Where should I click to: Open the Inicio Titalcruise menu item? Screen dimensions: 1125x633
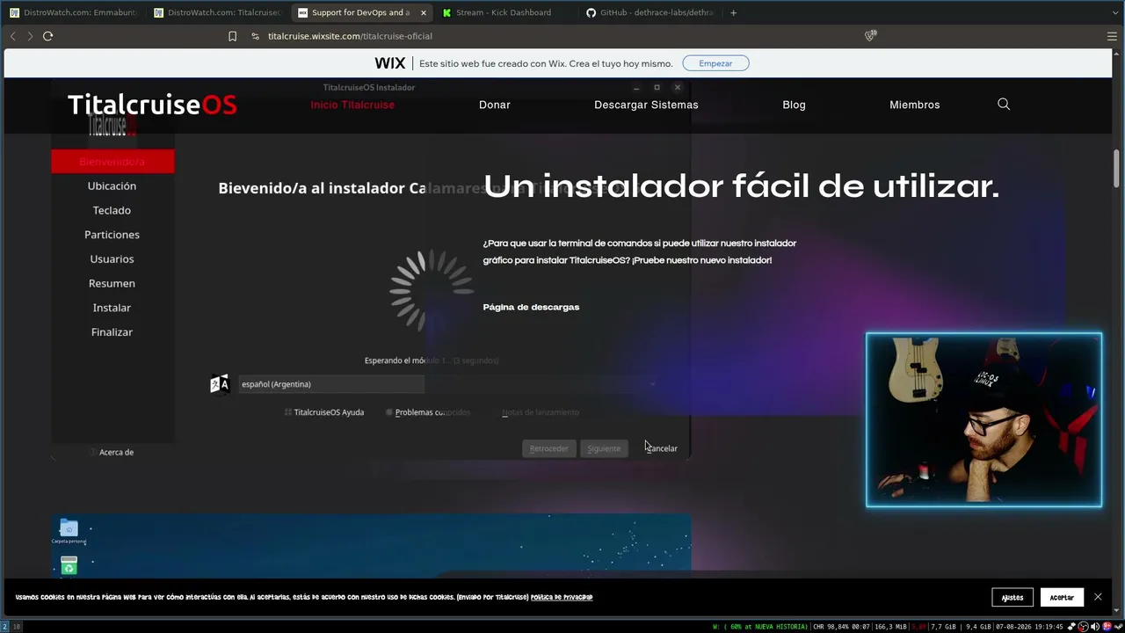(x=352, y=105)
